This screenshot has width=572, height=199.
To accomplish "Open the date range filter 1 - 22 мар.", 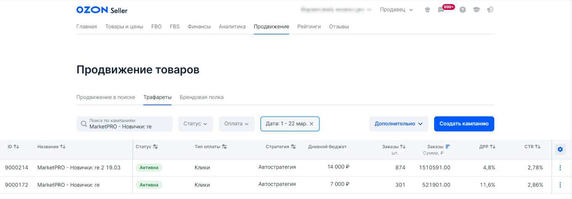I will pyautogui.click(x=290, y=124).
